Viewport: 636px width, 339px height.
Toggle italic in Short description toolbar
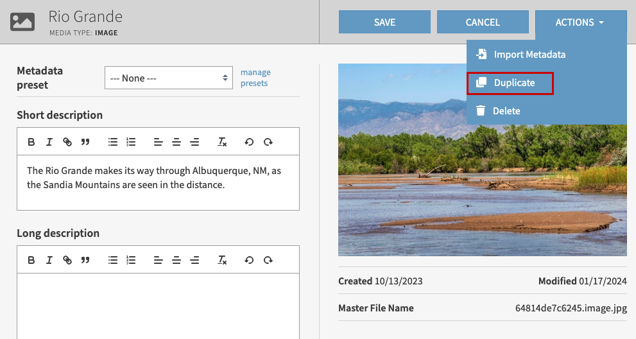(x=49, y=142)
